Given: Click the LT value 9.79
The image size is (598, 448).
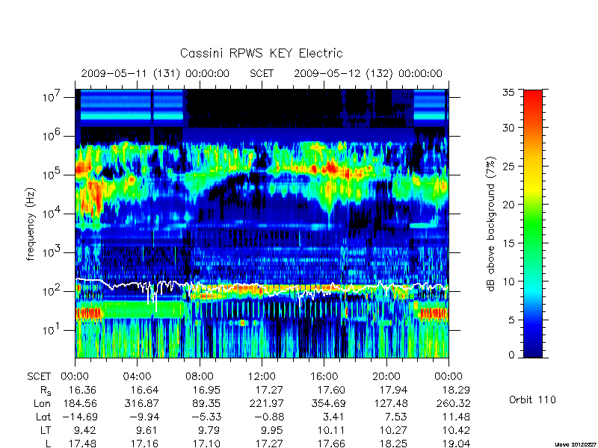Looking at the screenshot, I should [x=210, y=431].
